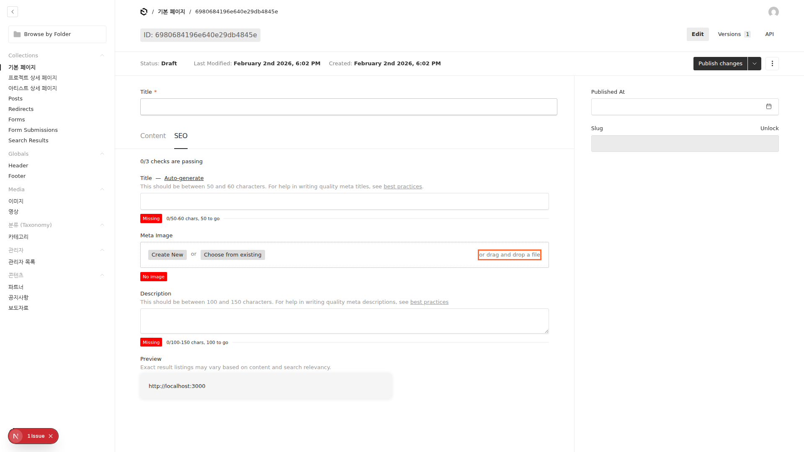The width and height of the screenshot is (804, 452).
Task: Click the Auto-generate title link
Action: click(x=184, y=178)
